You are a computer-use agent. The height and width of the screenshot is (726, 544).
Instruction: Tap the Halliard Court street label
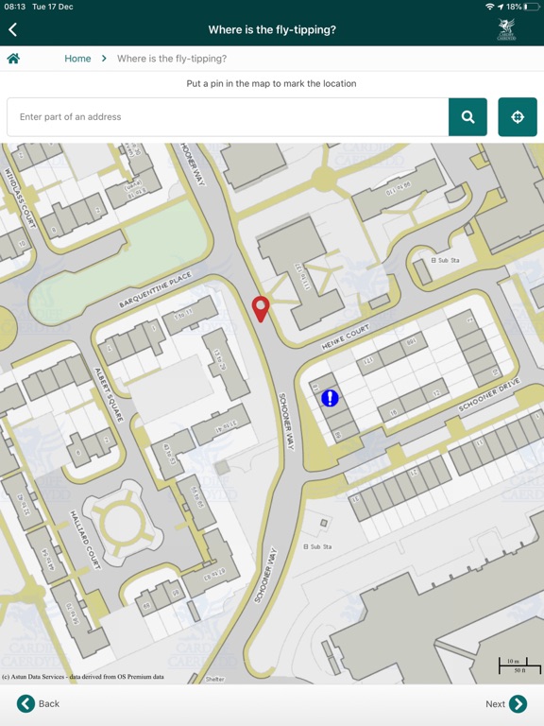coord(85,540)
